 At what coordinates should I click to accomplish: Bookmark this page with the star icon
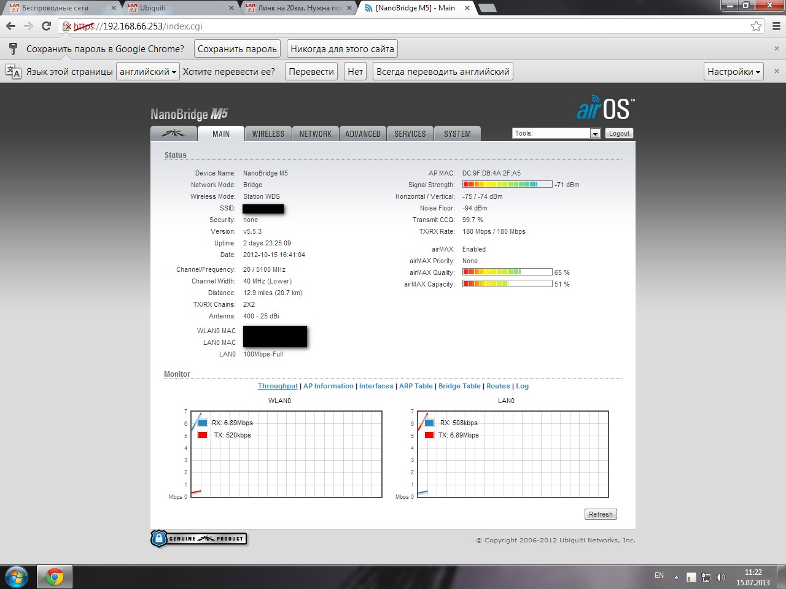pos(757,26)
